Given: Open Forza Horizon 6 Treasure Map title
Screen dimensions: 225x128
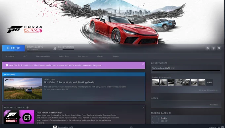Looking at the screenshot, I should point(49,113).
